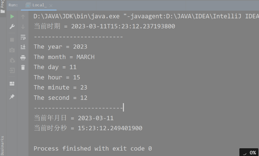This screenshot has height=156, width=259.
Task: Close the Local_ run tab
Action: point(51,6)
